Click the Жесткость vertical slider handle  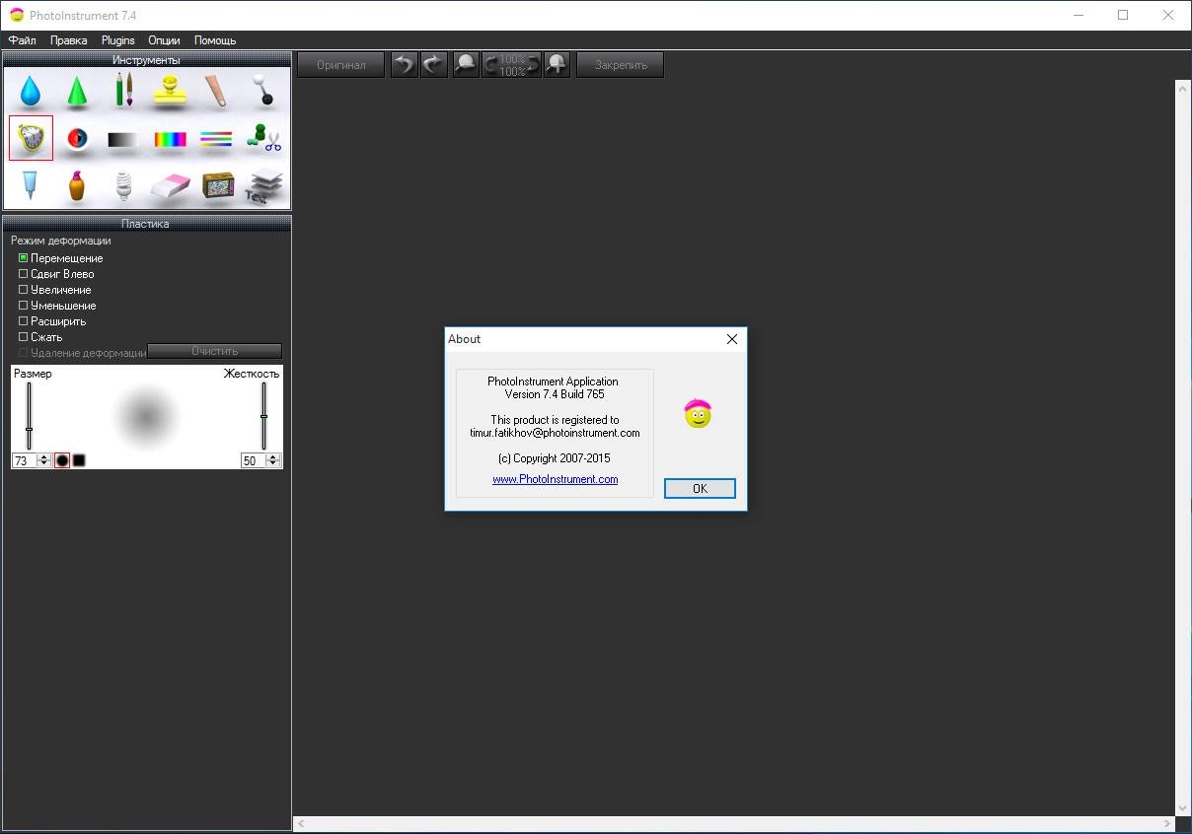[x=264, y=417]
